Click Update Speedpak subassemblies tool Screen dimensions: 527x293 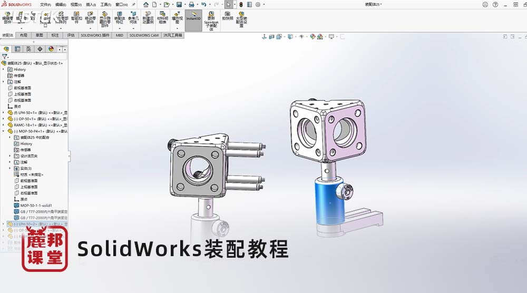[211, 21]
